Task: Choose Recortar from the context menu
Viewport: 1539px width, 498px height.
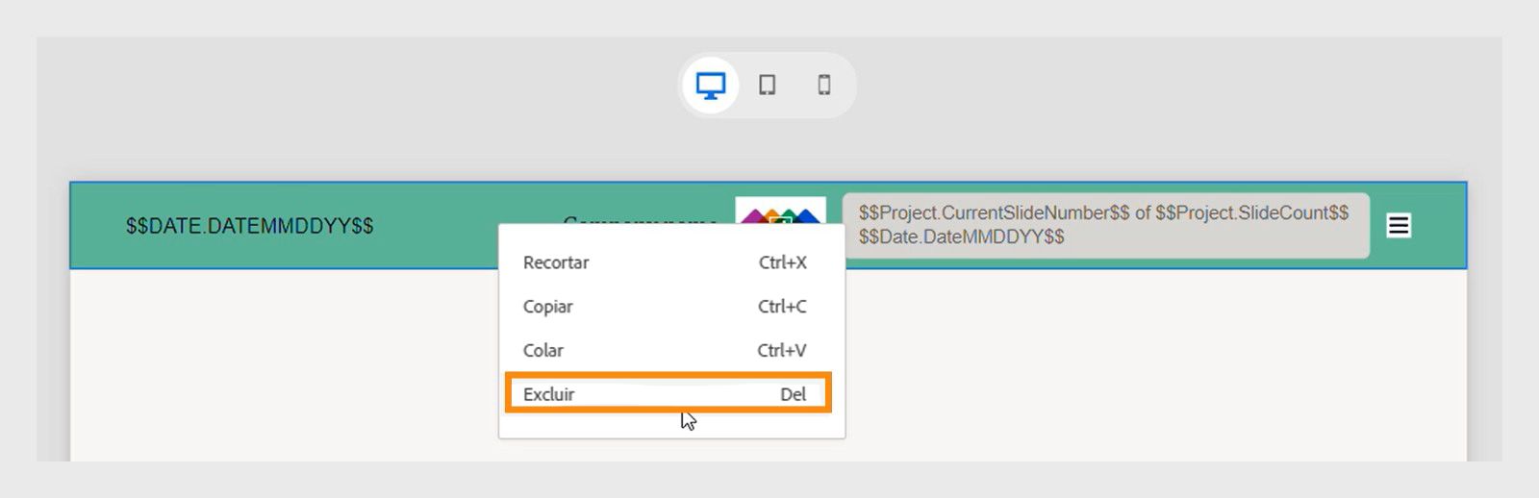Action: [x=556, y=262]
